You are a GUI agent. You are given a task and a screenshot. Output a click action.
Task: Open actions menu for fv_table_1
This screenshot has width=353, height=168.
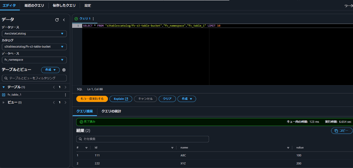(66, 95)
